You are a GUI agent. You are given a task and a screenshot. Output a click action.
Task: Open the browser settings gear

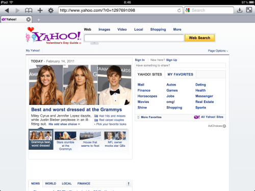(50, 10)
